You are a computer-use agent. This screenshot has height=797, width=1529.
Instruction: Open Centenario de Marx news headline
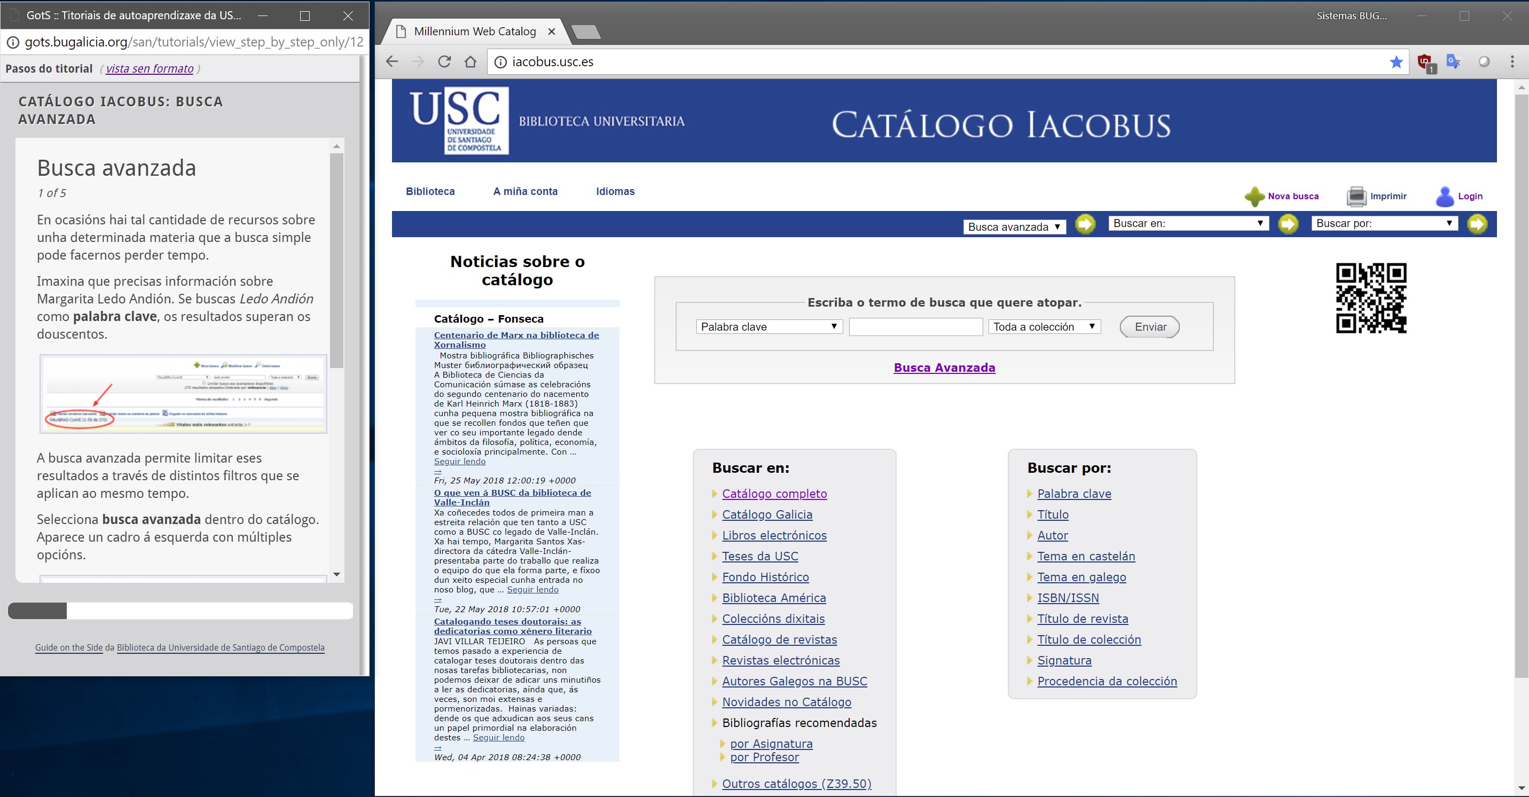[x=516, y=340]
